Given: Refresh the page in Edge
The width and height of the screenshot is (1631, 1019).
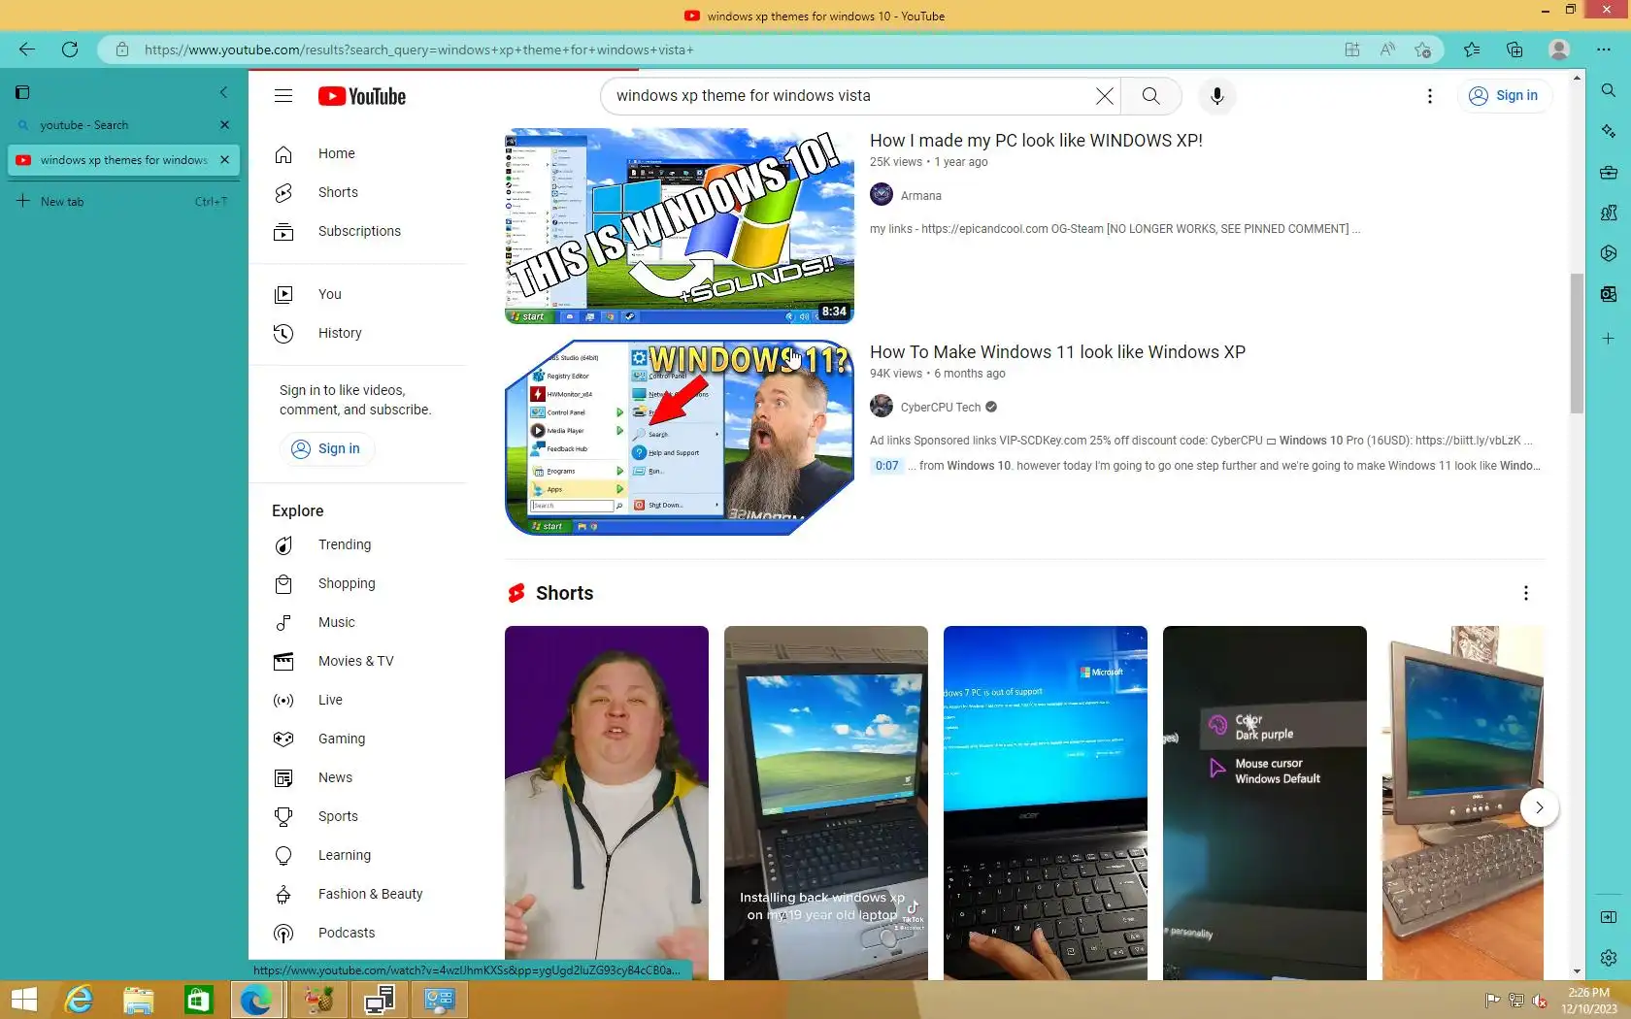Looking at the screenshot, I should tap(70, 49).
